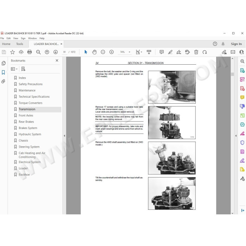246x246 pixels.
Task: Click the scrolling mode keyboard icon
Action: [149, 52]
